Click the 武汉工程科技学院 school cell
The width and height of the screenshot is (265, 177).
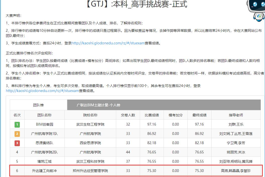(90, 161)
